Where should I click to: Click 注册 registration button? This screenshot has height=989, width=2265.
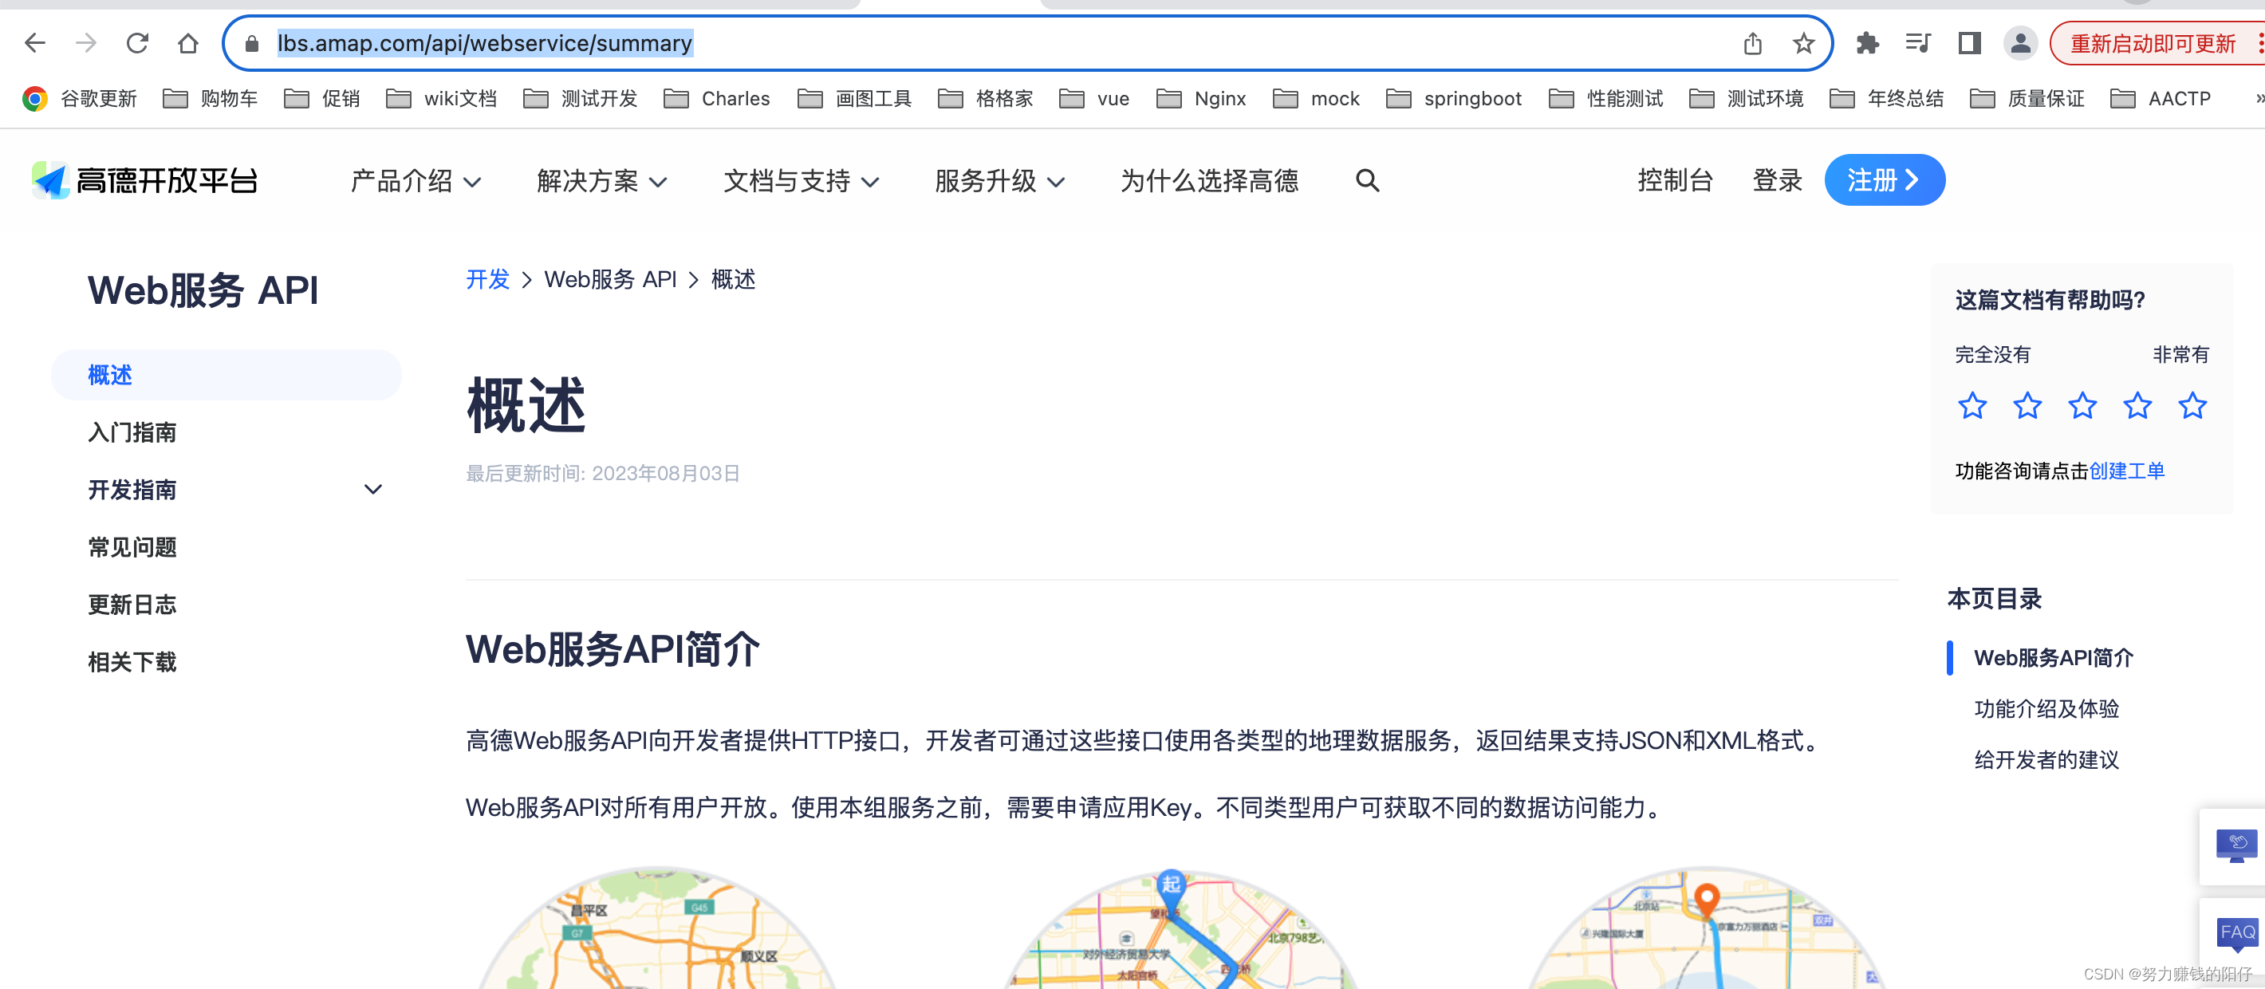(1882, 179)
